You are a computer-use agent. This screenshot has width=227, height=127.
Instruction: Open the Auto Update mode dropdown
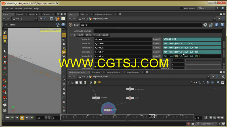tap(210, 124)
